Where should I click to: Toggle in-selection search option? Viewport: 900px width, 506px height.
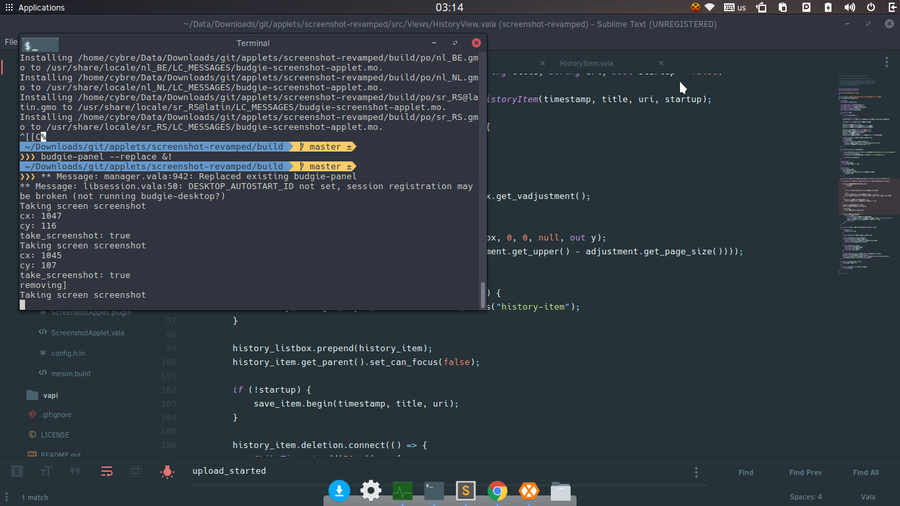pos(136,472)
